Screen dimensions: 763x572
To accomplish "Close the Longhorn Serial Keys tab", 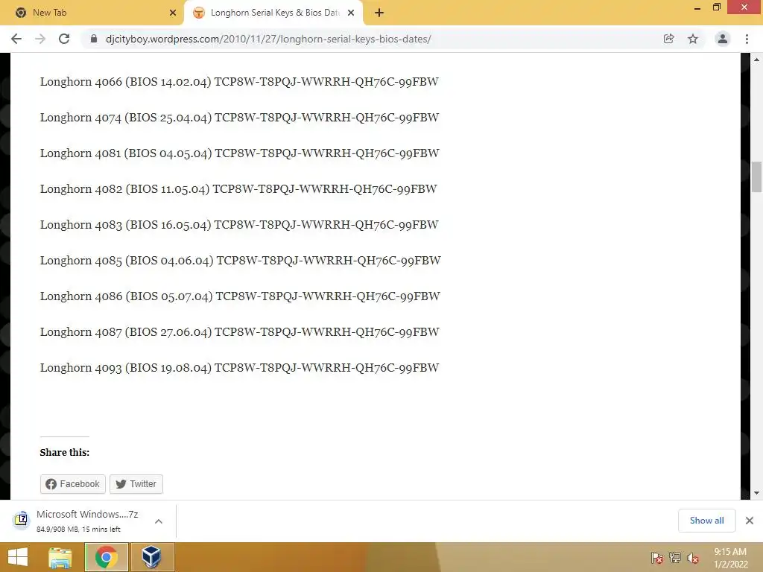I will click(x=351, y=13).
